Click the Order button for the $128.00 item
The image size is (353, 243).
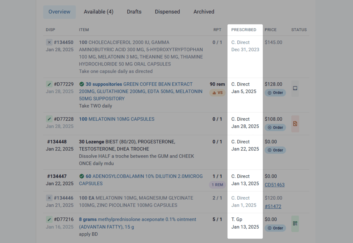(275, 93)
